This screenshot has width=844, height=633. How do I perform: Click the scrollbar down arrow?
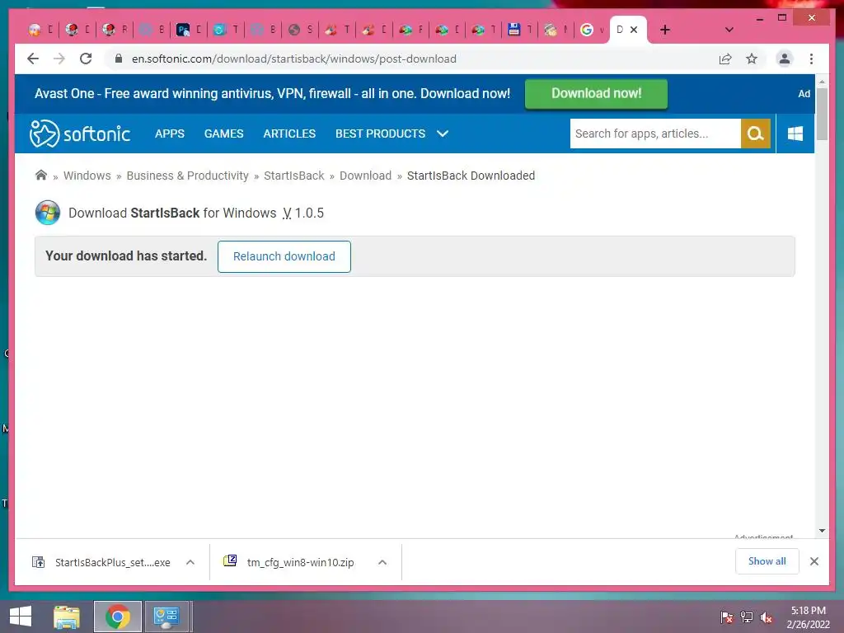822,531
